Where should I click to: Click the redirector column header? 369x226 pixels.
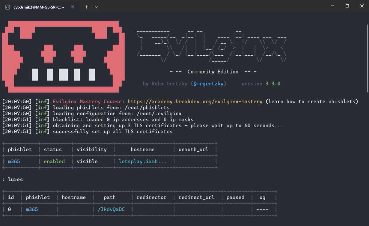[152, 197]
